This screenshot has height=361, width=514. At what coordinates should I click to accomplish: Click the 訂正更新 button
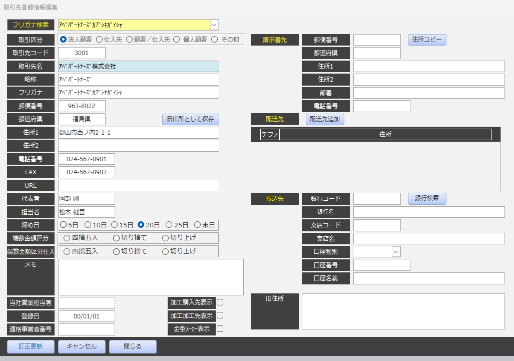tap(31, 346)
